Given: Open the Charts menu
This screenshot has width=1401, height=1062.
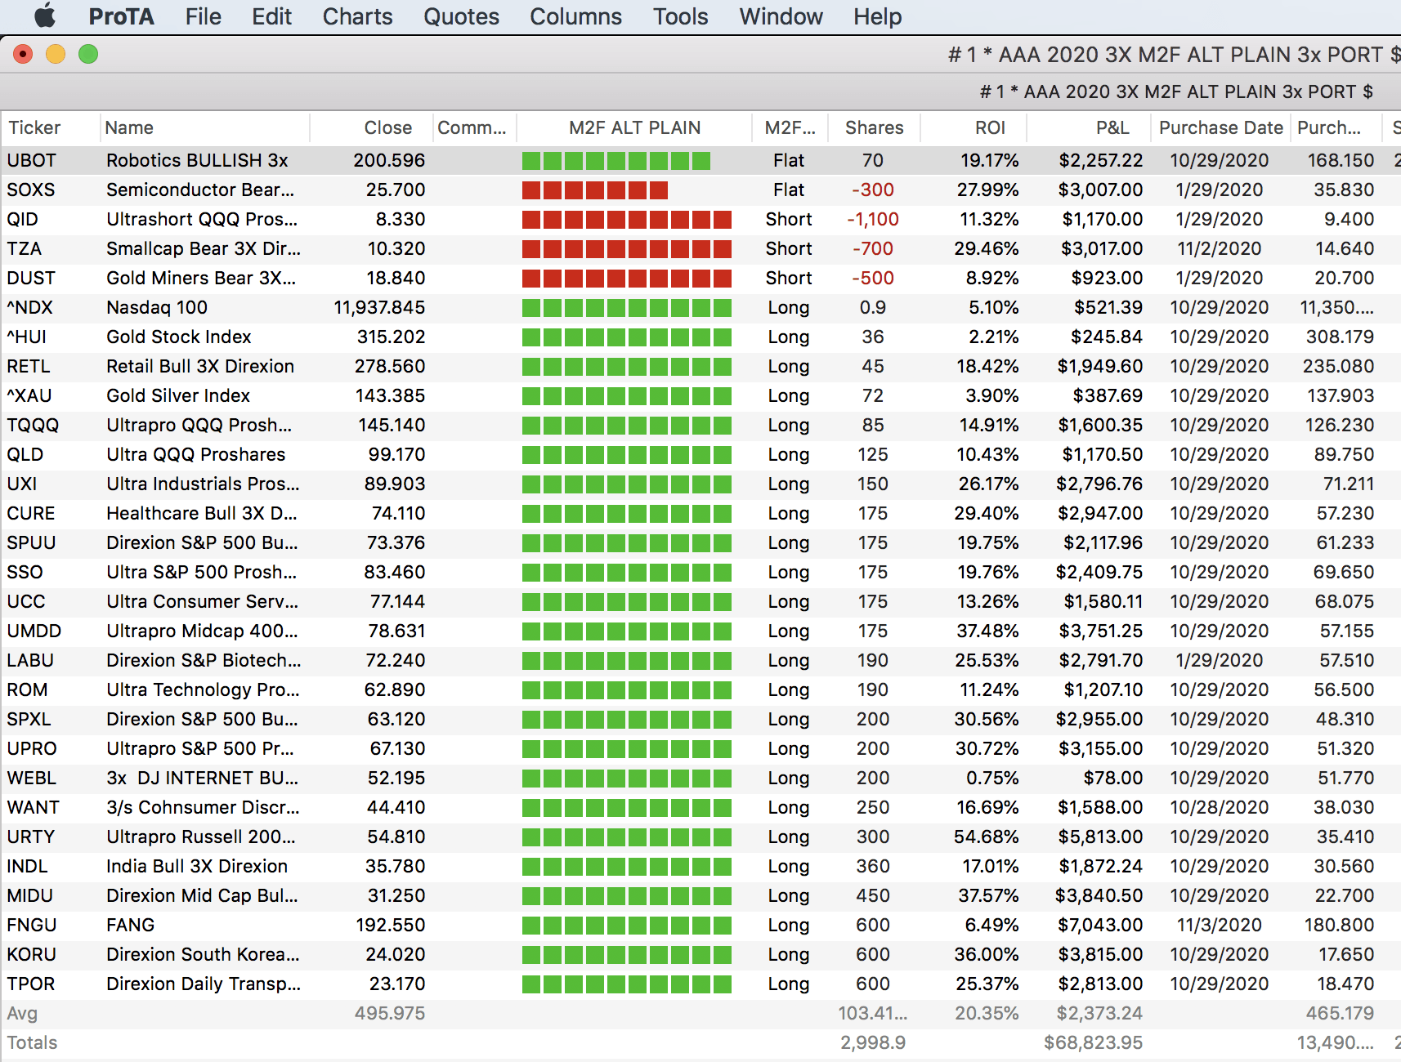Looking at the screenshot, I should tap(357, 16).
